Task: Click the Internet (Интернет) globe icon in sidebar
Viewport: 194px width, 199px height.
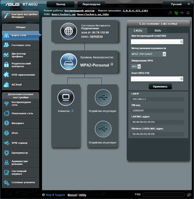Action: 7,123
